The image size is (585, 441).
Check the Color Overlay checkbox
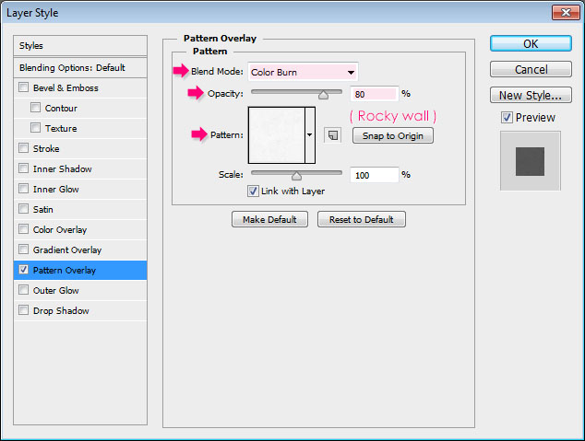[23, 229]
